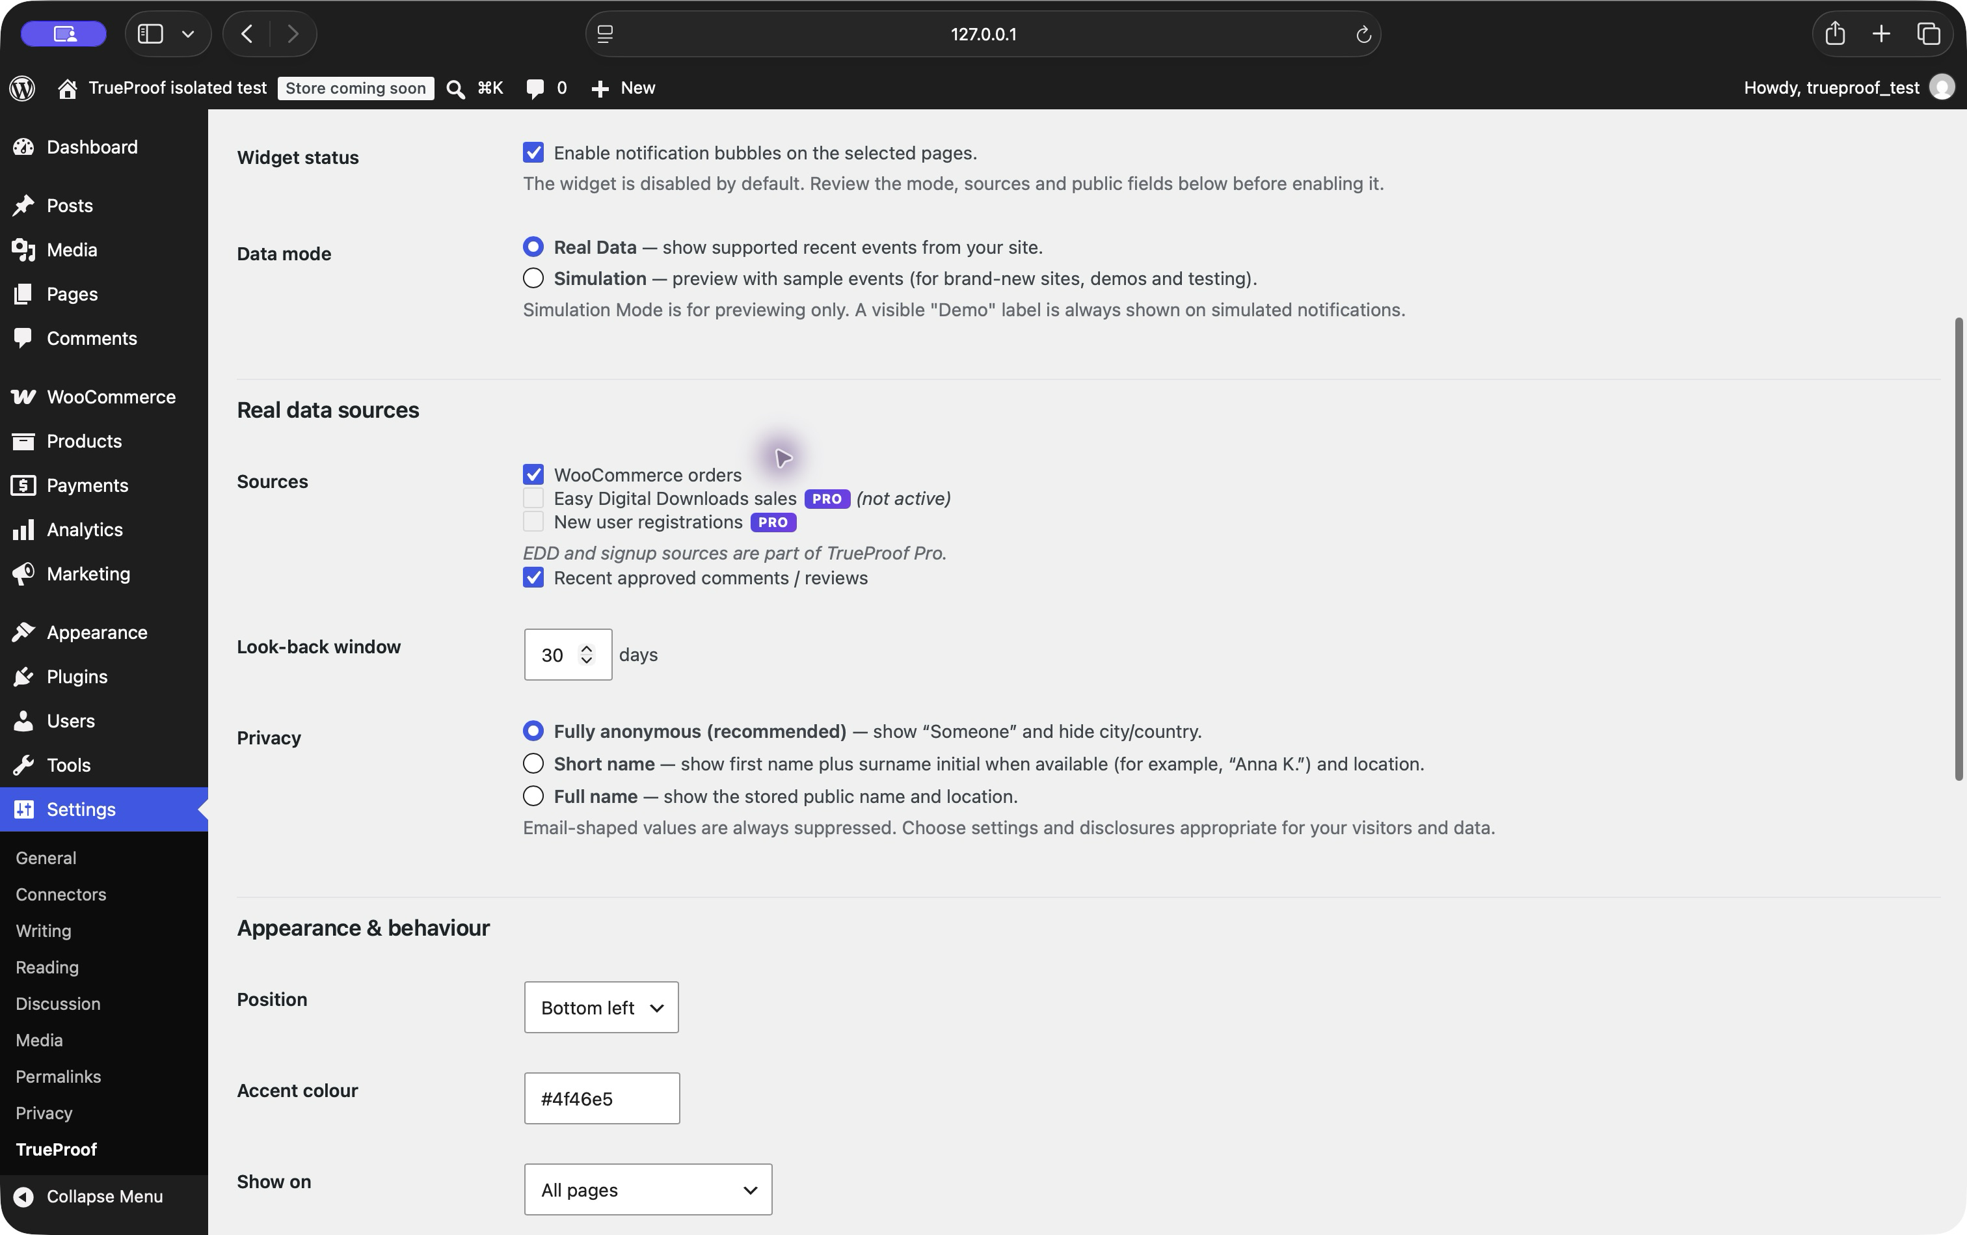1967x1235 pixels.
Task: Click the Posts pin icon in sidebar
Action: click(x=23, y=206)
